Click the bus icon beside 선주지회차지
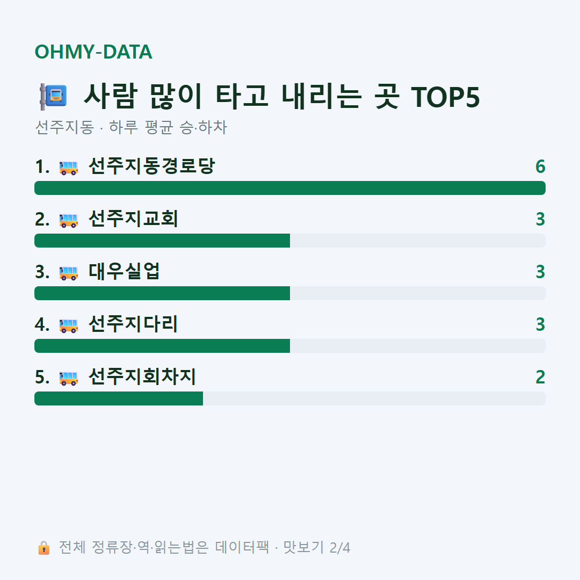This screenshot has height=580, width=580. pyautogui.click(x=69, y=378)
